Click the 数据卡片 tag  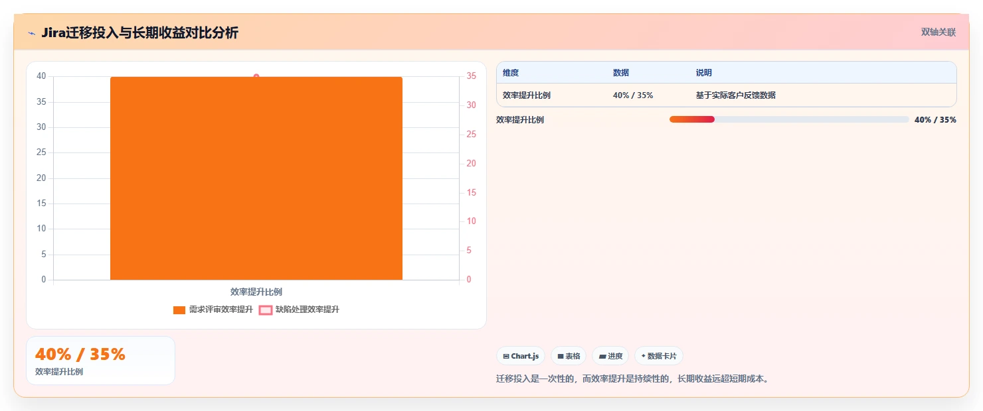point(659,356)
